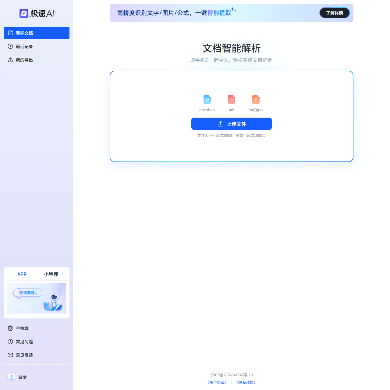Select the 智能文档 sidebar icon
Image resolution: width=390 pixels, height=390 pixels.
click(10, 33)
